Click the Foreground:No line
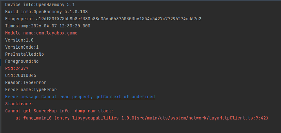This screenshot has height=133, width=281. pyautogui.click(x=22, y=61)
